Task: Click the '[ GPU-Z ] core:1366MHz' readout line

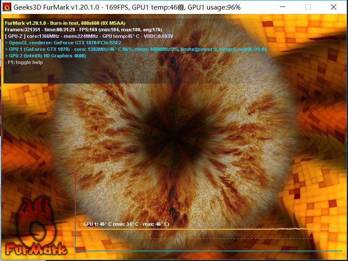Action: (x=89, y=36)
